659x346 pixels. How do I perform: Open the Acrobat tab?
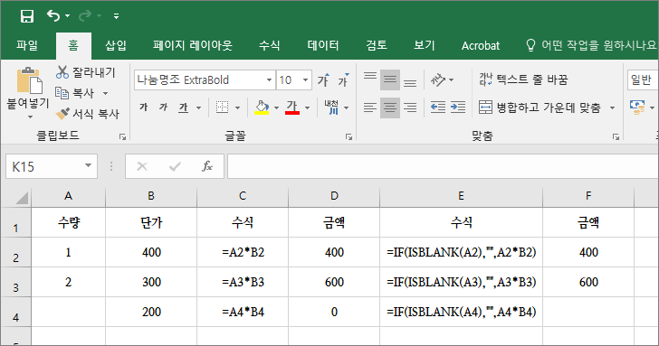481,45
